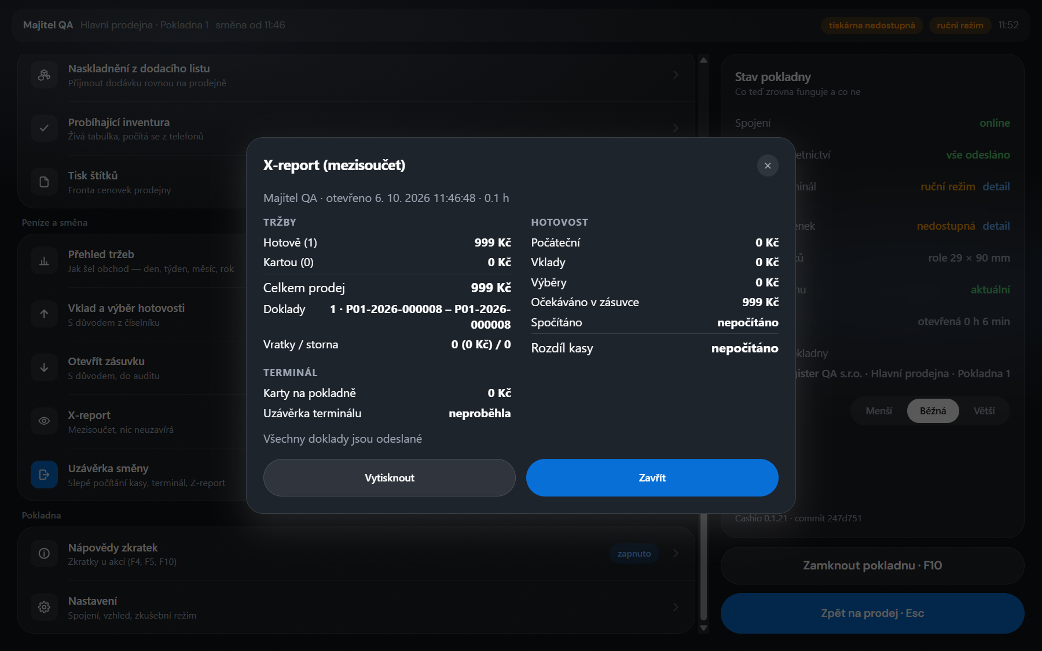Click the 'Uzávěrka terminálu' label
This screenshot has height=651, width=1042.
(312, 414)
